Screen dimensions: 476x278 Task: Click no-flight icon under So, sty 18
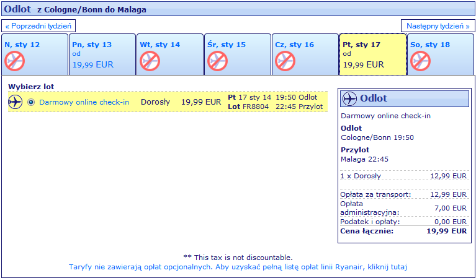pos(420,61)
